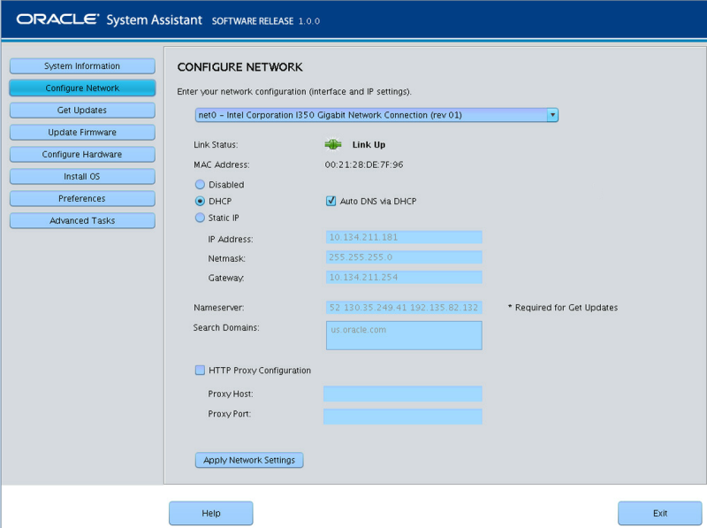Click the Netmask input field
Image resolution: width=707 pixels, height=528 pixels.
click(404, 257)
